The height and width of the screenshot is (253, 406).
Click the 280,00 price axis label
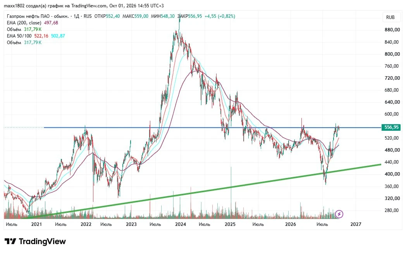392,210
